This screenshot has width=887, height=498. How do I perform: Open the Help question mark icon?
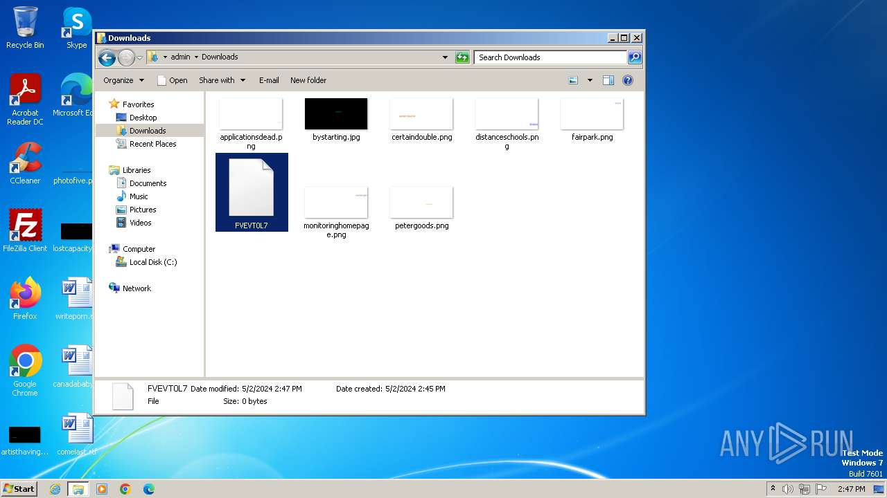628,80
